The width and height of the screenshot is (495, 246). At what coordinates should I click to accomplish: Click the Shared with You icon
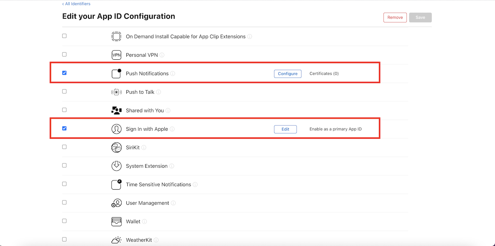(116, 111)
